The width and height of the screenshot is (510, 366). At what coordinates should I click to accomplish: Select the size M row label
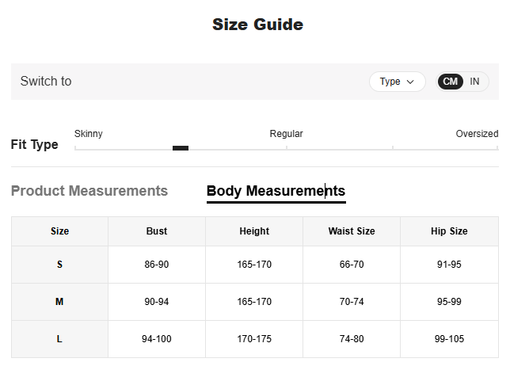(59, 302)
